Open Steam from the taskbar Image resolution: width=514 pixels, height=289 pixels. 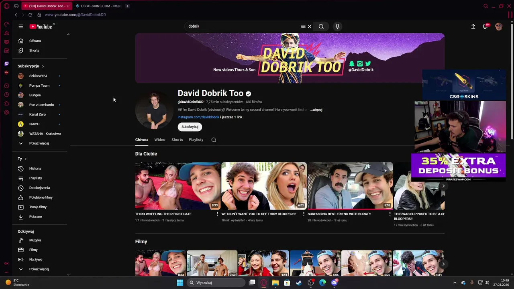tap(298, 283)
